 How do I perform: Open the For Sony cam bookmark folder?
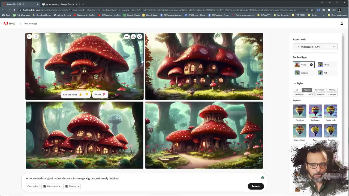(281, 15)
